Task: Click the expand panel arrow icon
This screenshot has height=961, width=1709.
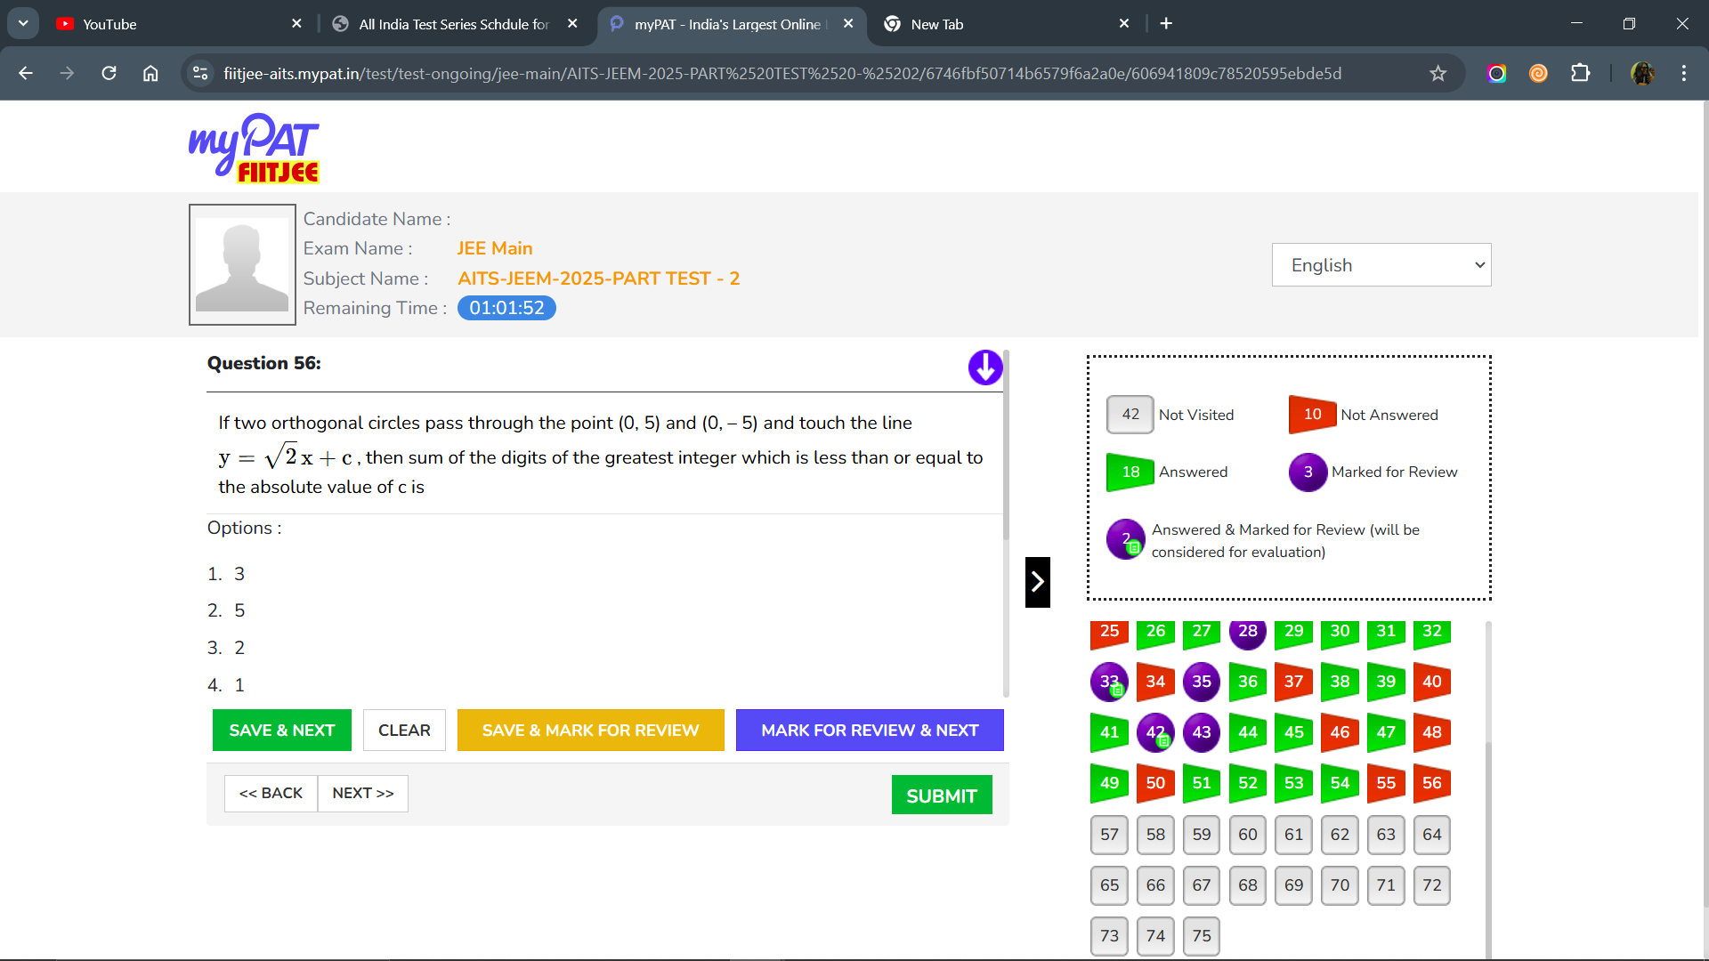Action: (x=1036, y=581)
